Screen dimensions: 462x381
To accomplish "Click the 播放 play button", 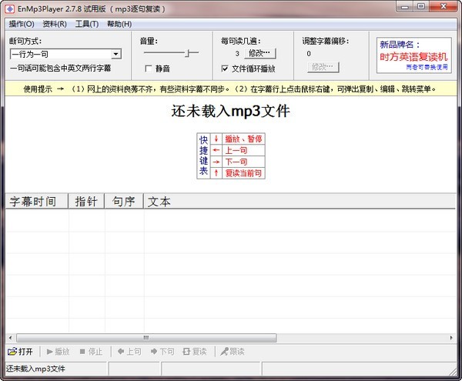I will (58, 352).
